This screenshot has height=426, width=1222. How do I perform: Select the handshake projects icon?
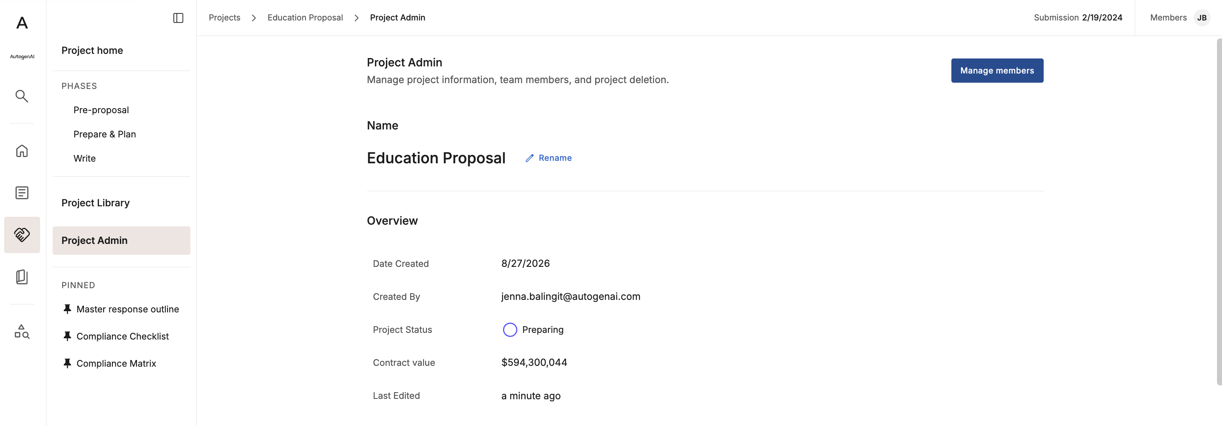22,235
